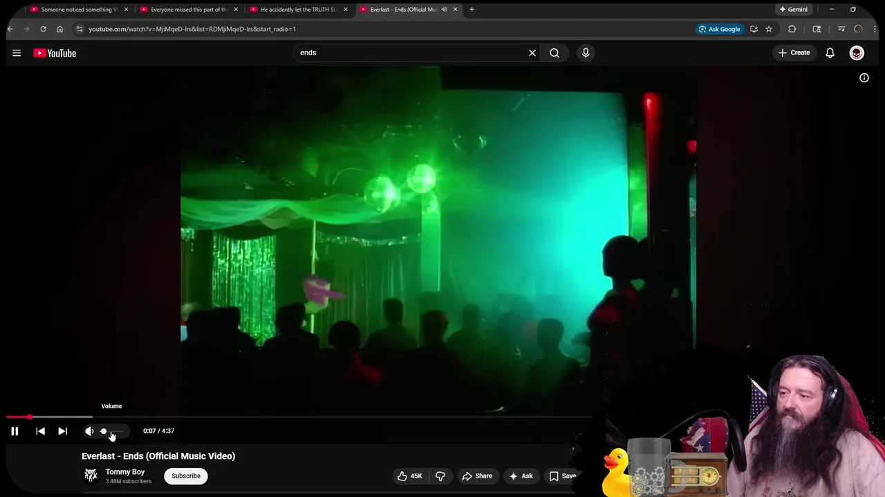
Task: Go to the browser home page
Action: pos(59,29)
